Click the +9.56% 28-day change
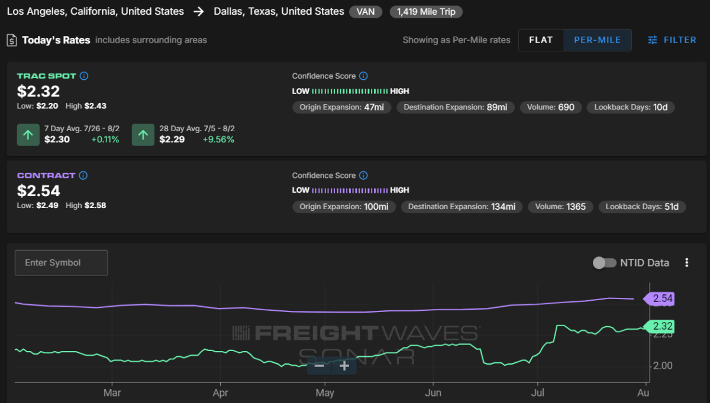Screen dimensions: 710x403 pyautogui.click(x=220, y=140)
